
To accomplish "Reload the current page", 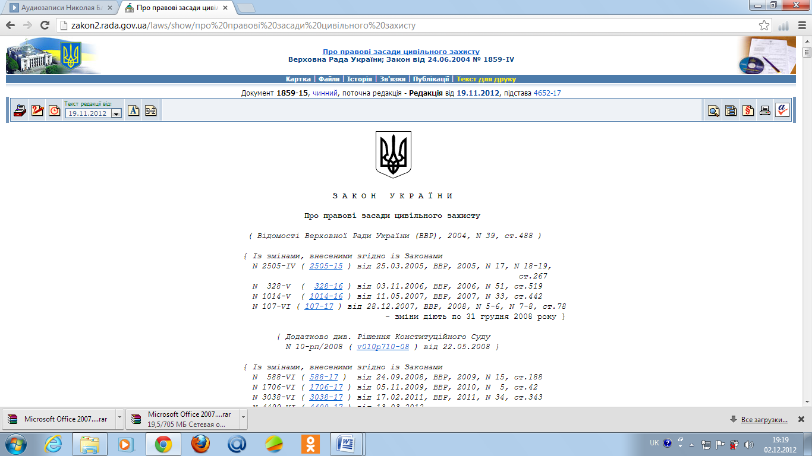I will 45,25.
